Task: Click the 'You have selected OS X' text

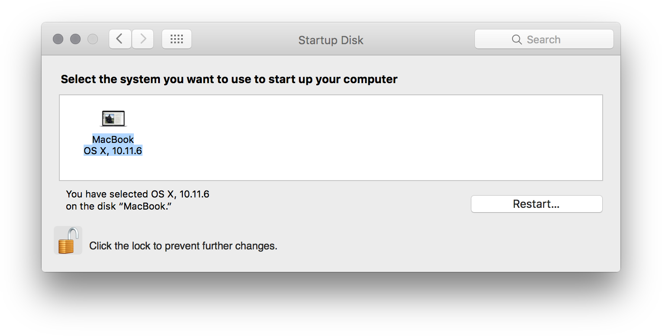Action: 138,194
